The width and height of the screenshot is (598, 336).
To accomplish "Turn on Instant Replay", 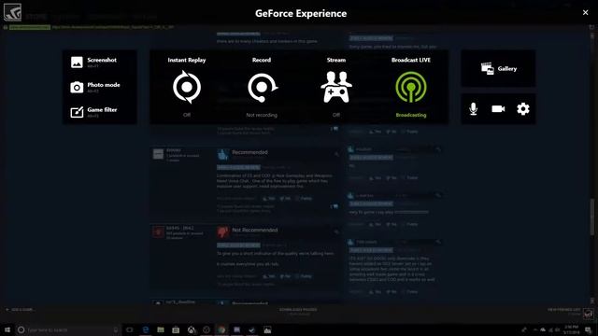I will tap(187, 87).
